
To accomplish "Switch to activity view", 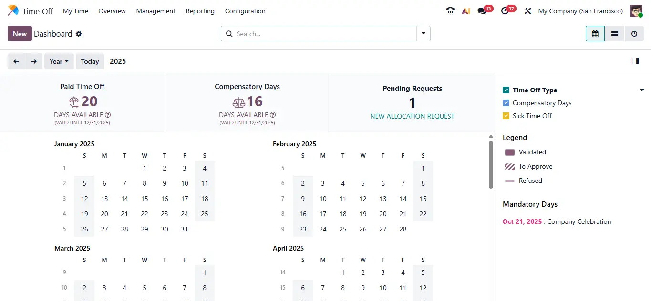I will (634, 34).
